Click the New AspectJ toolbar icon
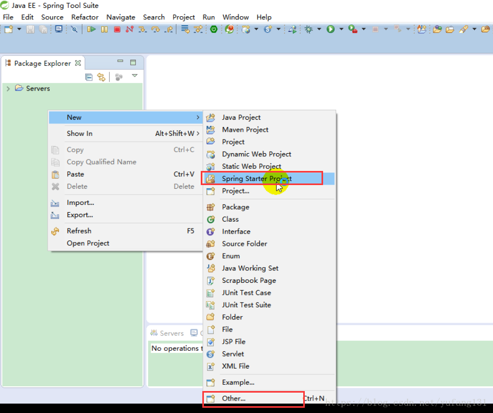493x413 pixels. point(422,29)
